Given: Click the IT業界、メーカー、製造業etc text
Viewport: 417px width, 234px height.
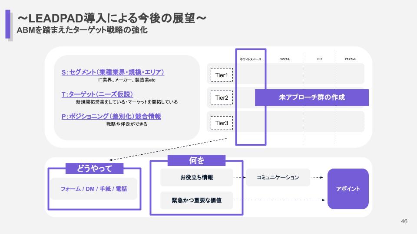Looking at the screenshot, I should tap(127, 80).
